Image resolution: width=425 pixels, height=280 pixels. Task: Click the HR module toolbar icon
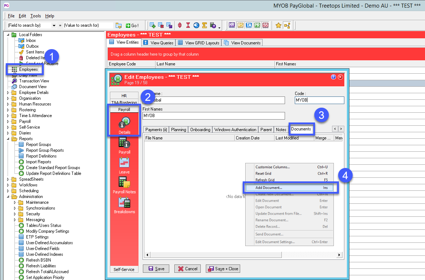(232, 25)
